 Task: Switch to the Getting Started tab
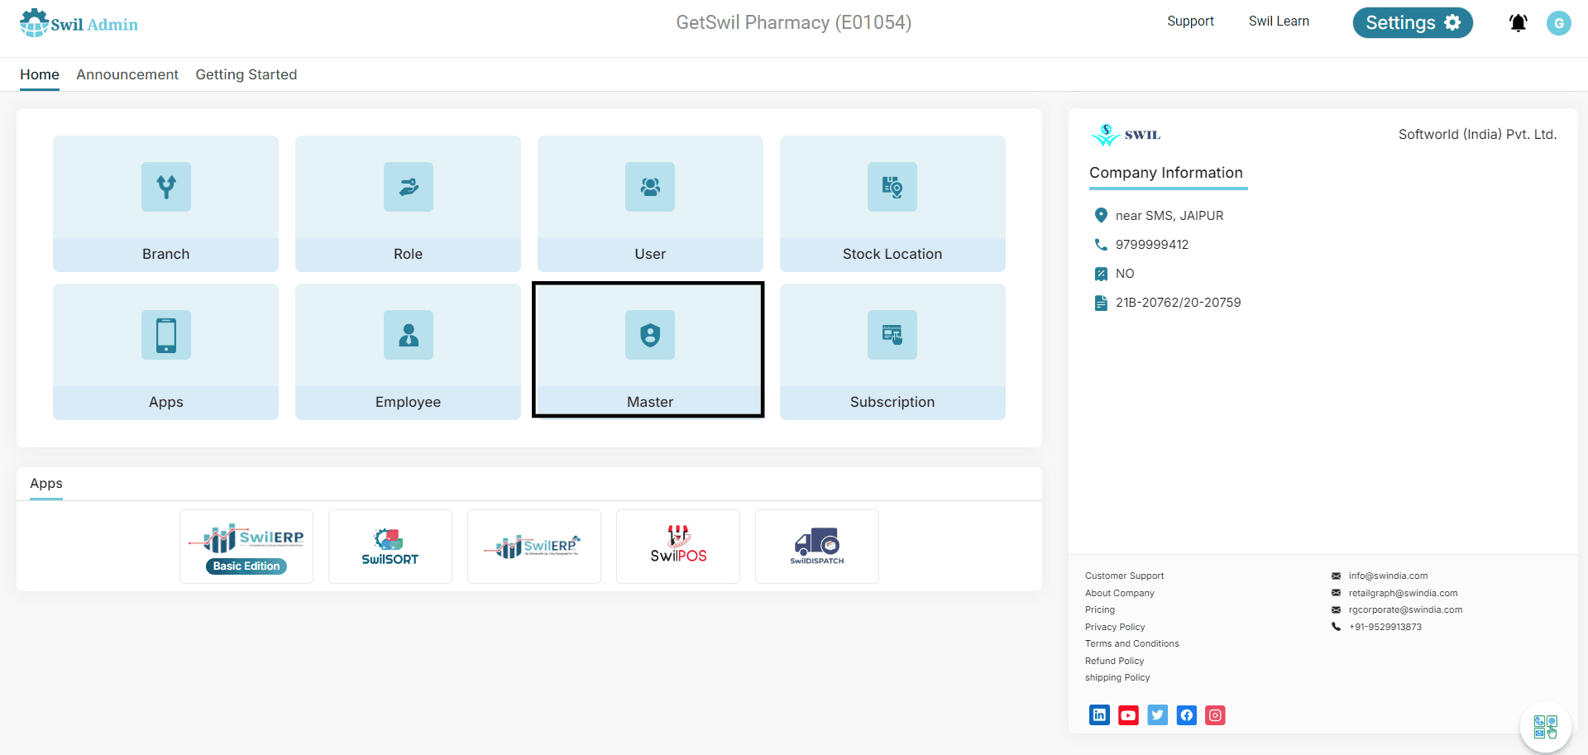tap(246, 74)
